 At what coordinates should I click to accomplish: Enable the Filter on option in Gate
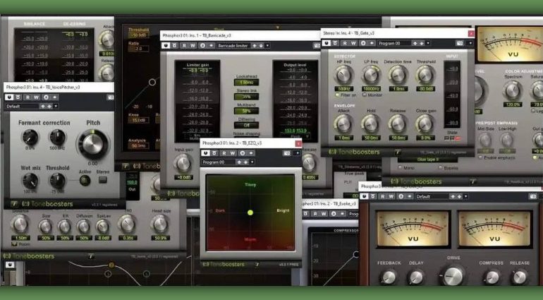click(336, 94)
